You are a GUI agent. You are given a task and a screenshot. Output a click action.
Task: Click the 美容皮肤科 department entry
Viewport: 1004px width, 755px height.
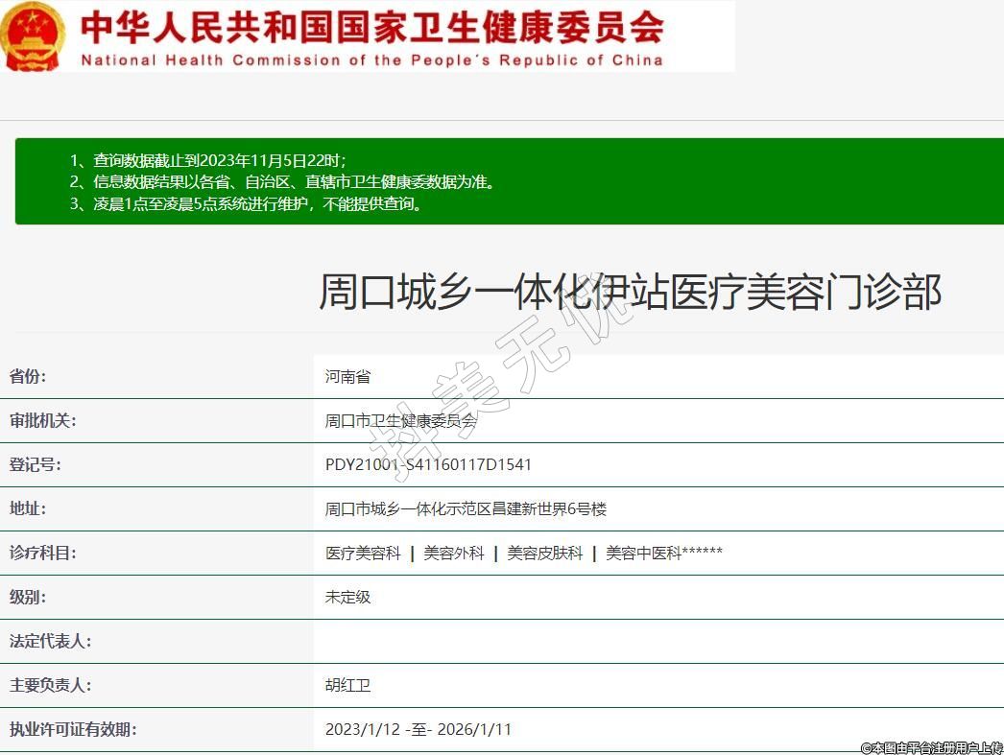point(544,554)
